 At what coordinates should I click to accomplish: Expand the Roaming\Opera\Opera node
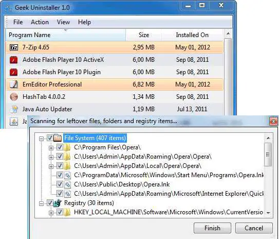51,157
